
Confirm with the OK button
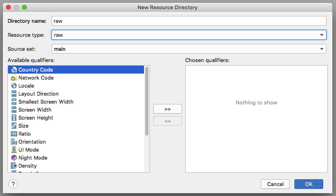click(x=308, y=184)
